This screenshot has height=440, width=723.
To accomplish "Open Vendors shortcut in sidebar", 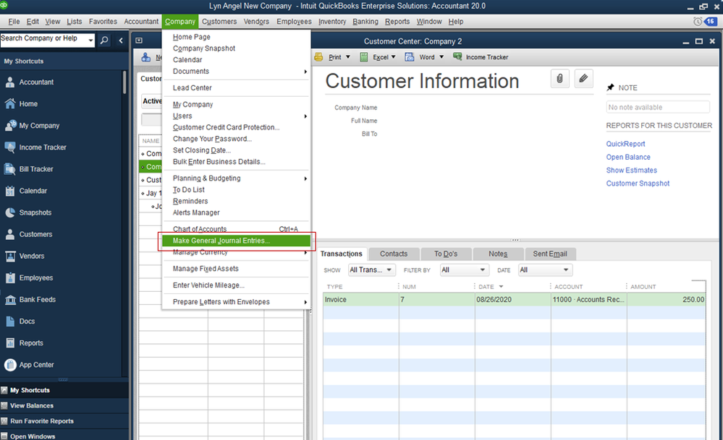I will 24,256.
